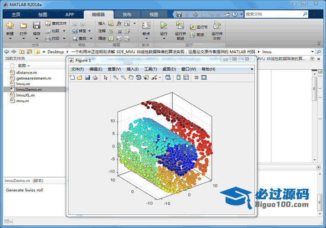Image resolution: width=326 pixels, height=228 pixels.
Task: Toggle the Zoom Out tool
Action: coord(123,78)
